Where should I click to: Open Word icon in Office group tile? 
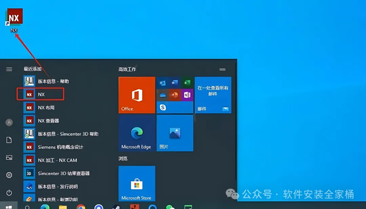175,83
